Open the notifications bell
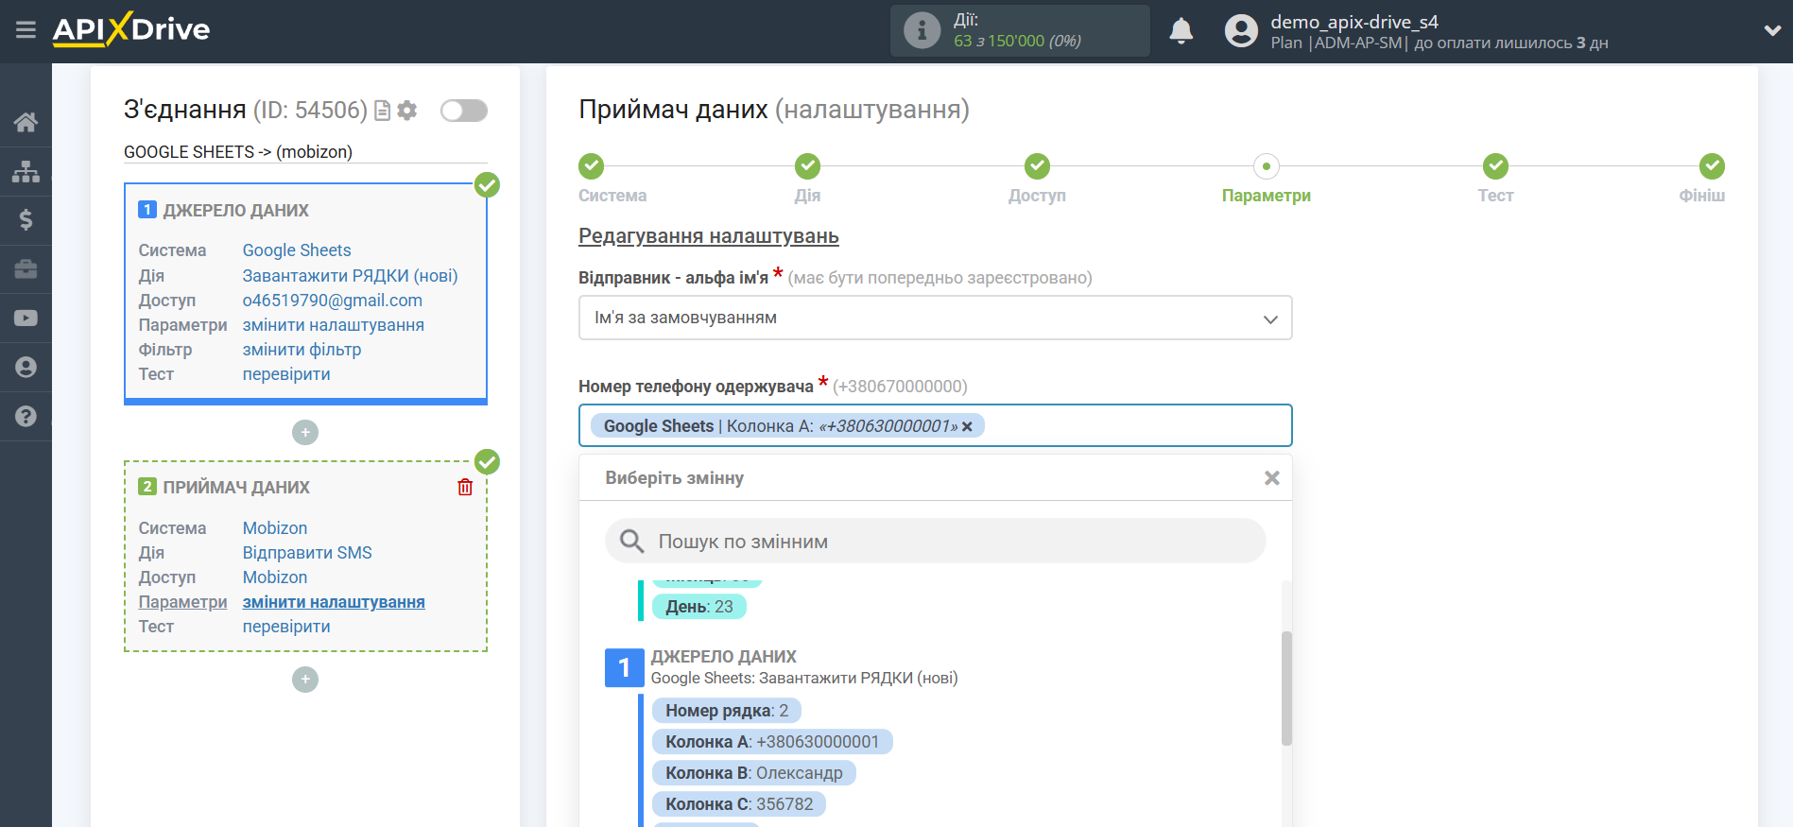 [x=1181, y=31]
